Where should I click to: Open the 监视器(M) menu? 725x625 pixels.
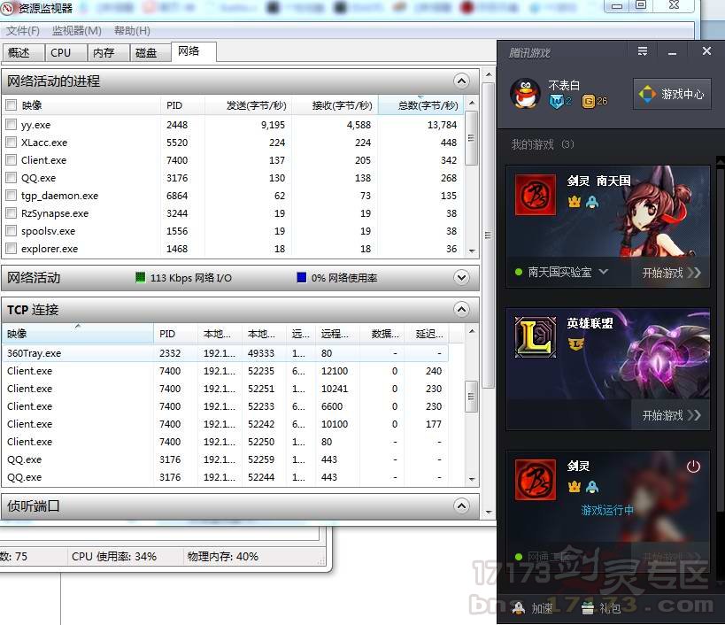pos(77,31)
